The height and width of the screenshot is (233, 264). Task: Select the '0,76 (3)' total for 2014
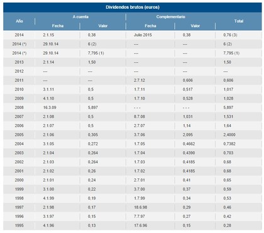[x=230, y=35]
